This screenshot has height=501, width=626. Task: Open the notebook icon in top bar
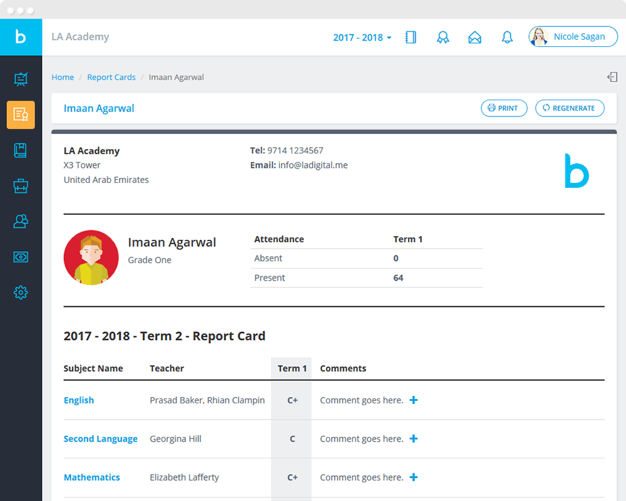411,37
